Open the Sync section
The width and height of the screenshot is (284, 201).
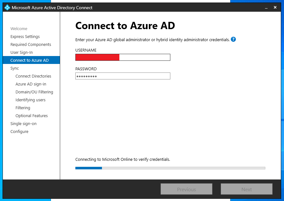click(x=15, y=68)
